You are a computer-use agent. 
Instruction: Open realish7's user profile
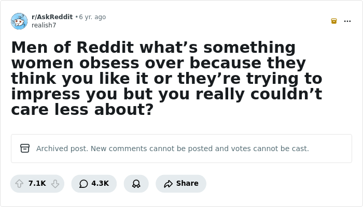[44, 25]
